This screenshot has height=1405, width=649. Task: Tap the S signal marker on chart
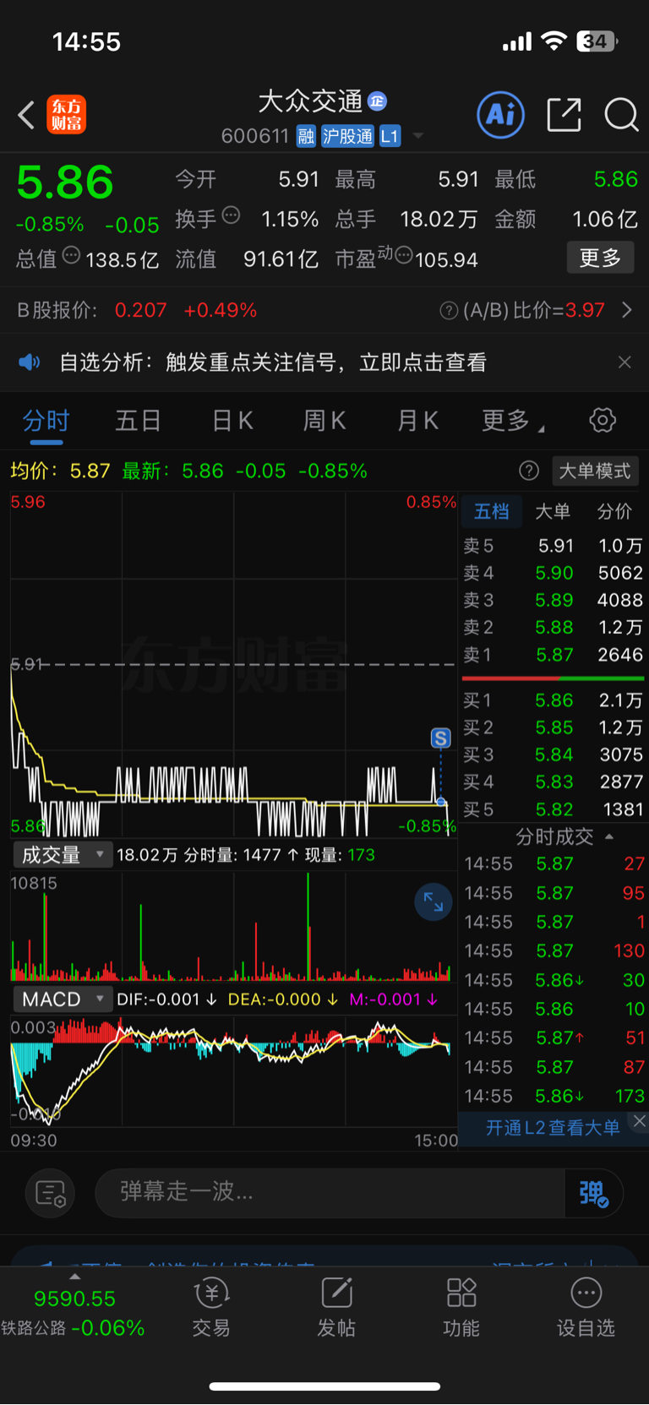coord(440,738)
